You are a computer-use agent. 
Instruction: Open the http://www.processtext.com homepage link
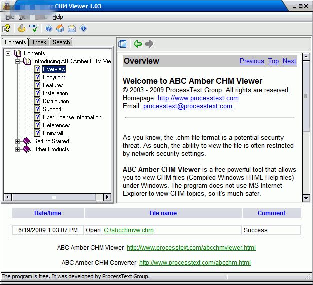pos(198,98)
